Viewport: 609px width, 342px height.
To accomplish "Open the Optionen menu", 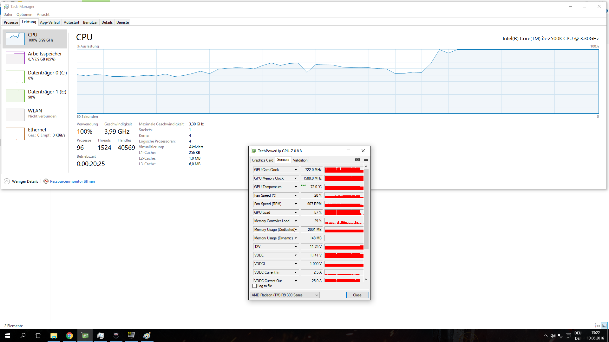I will [x=24, y=15].
